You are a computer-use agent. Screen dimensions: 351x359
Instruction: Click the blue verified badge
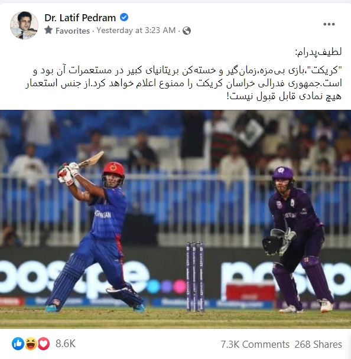124,17
